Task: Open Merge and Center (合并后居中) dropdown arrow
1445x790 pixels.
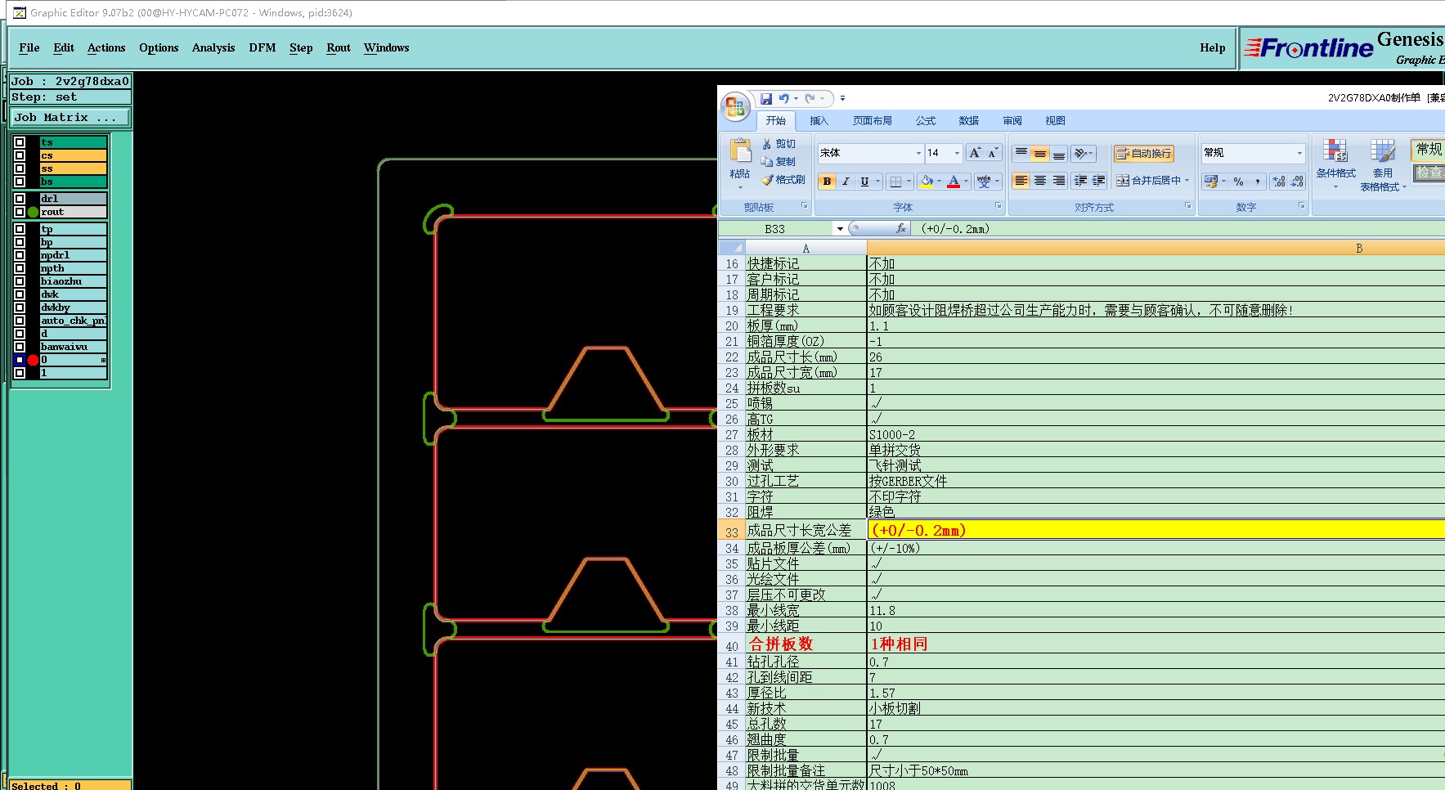Action: coord(1187,181)
